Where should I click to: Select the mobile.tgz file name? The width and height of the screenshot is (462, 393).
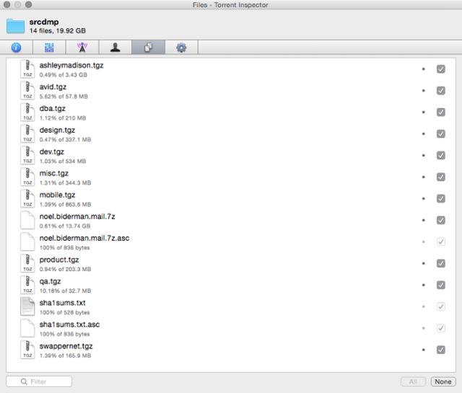pyautogui.click(x=57, y=195)
